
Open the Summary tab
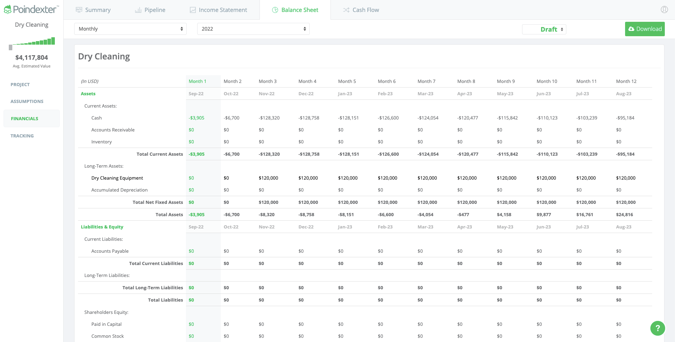pyautogui.click(x=93, y=10)
